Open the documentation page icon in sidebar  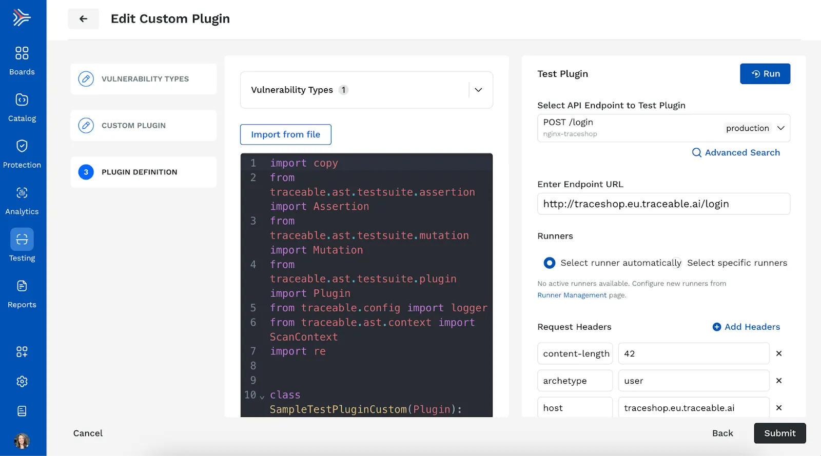22,411
